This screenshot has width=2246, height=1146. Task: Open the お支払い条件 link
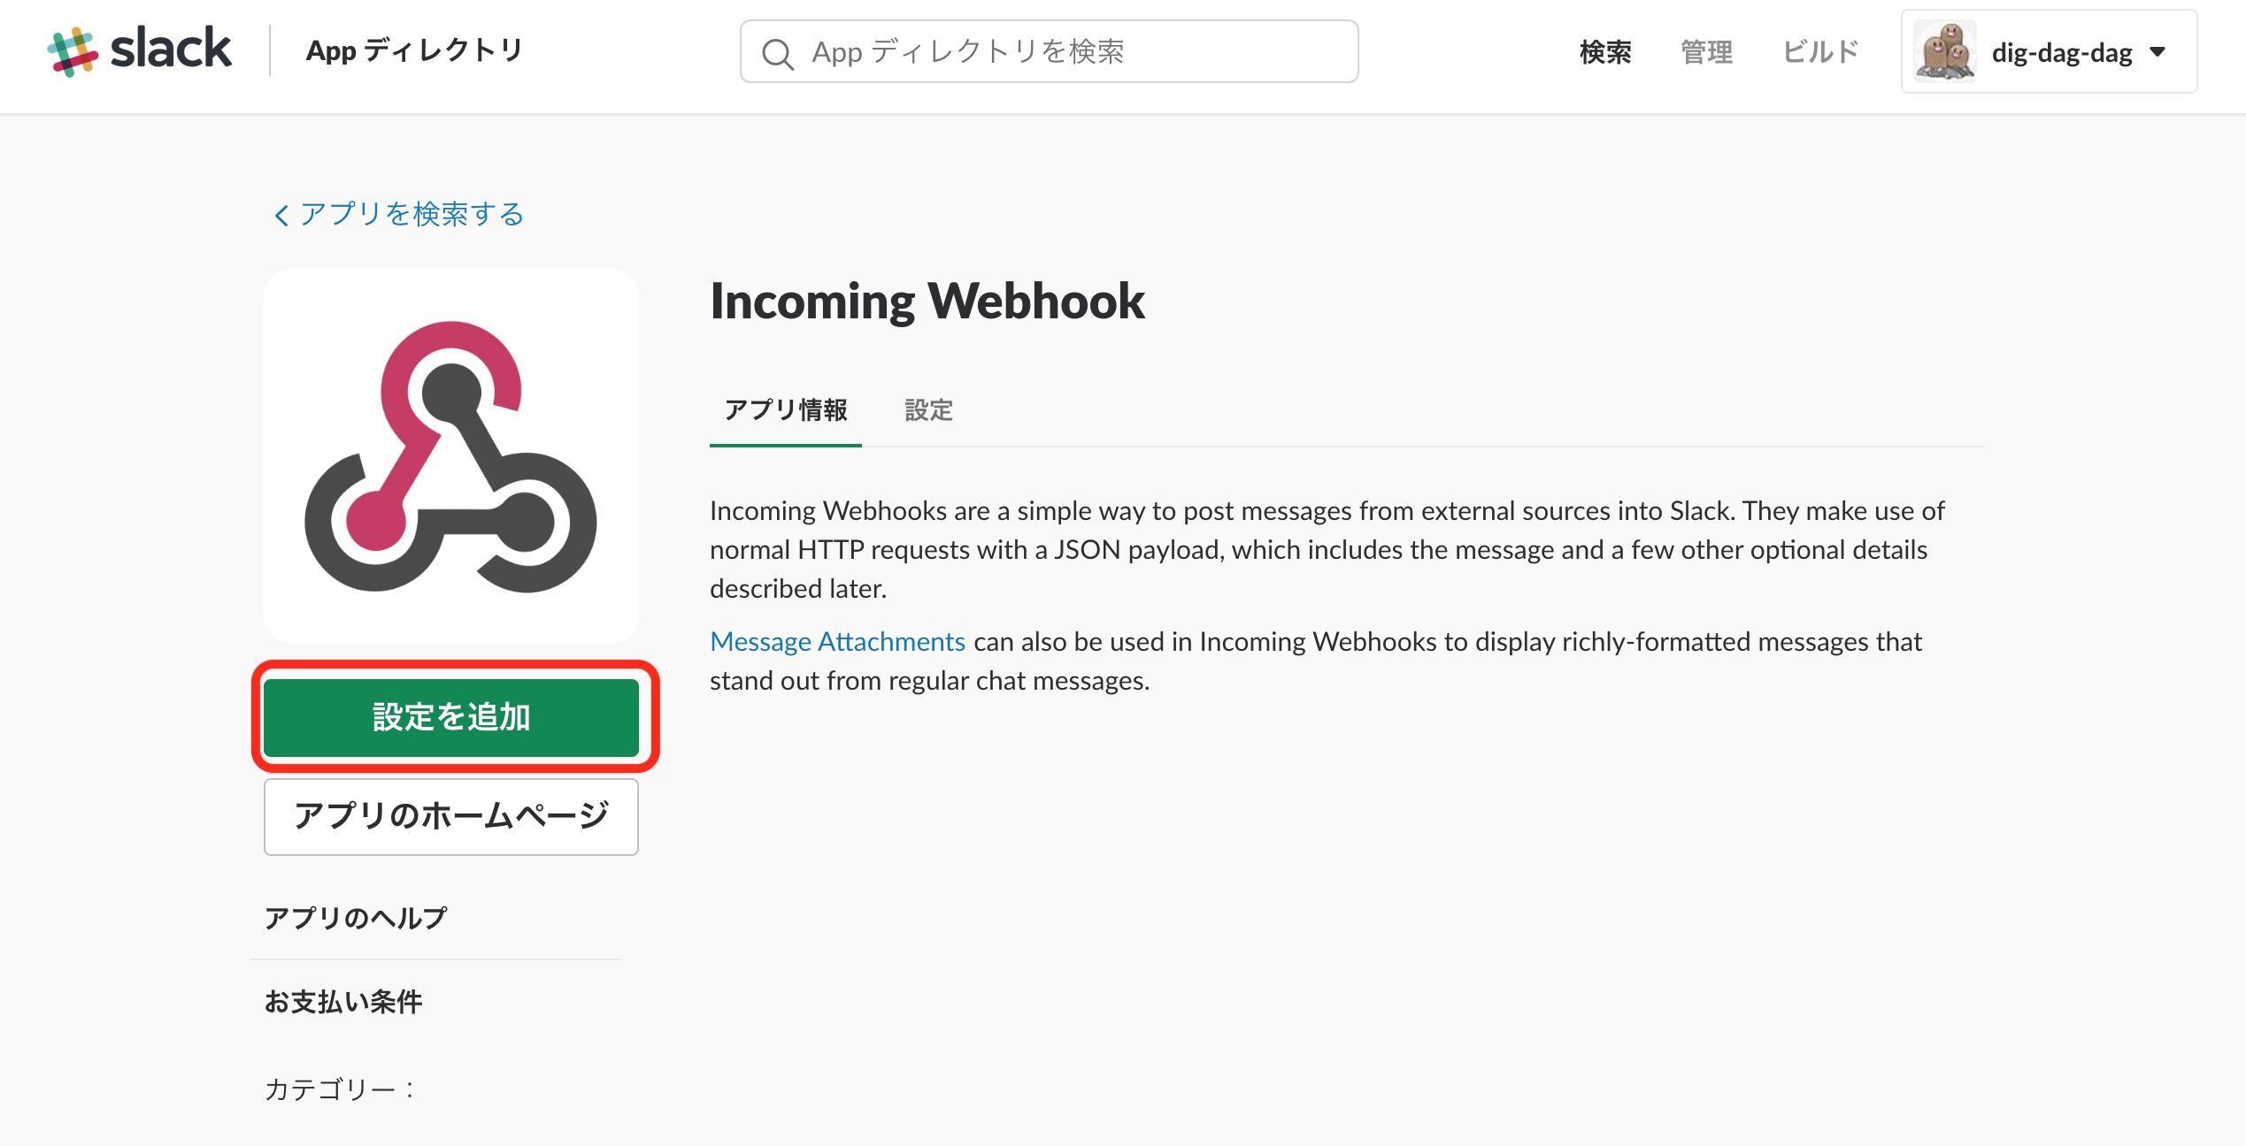[343, 1002]
